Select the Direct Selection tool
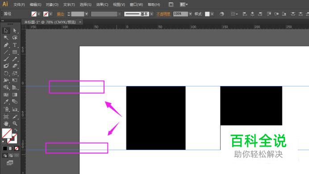Screen dimensions: 309x174 15,30
